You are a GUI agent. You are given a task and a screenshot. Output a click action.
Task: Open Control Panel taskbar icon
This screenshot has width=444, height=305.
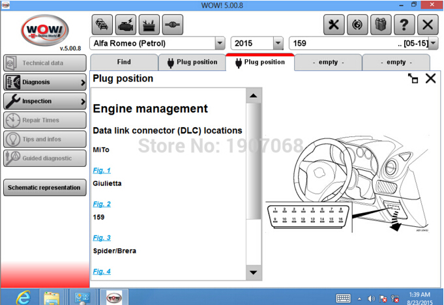coord(82,297)
